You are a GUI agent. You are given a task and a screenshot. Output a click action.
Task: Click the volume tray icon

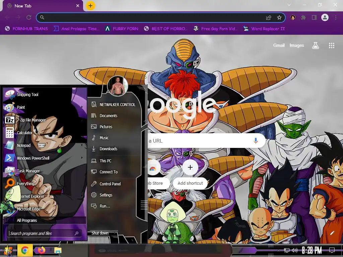pyautogui.click(x=295, y=250)
